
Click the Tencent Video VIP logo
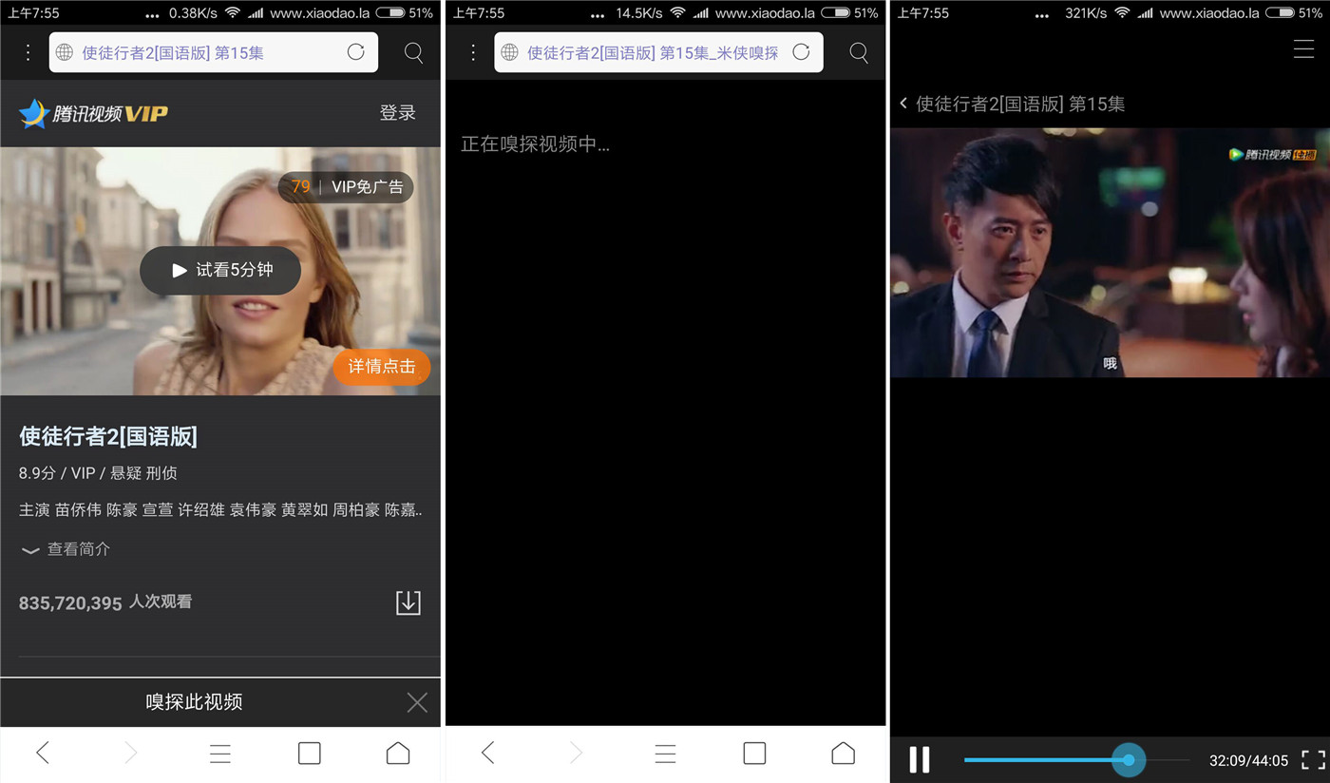(93, 113)
